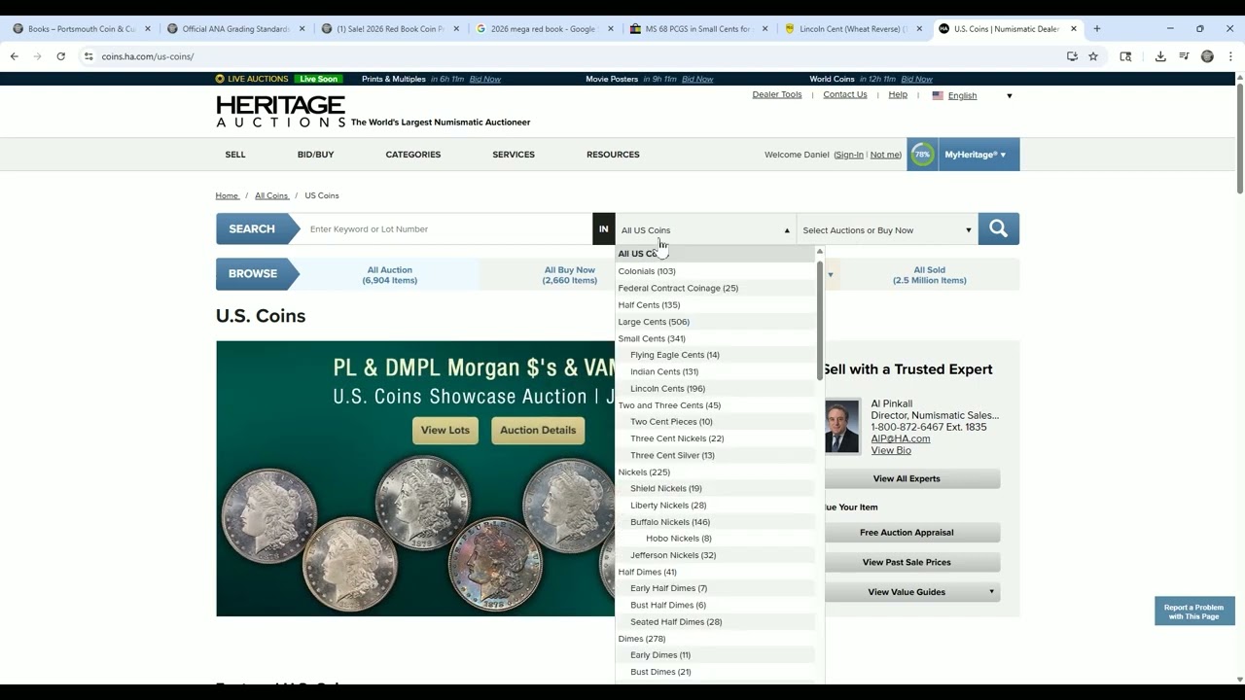The image size is (1245, 700).
Task: Click Al Pinkall's expert photo thumbnail
Action: 842,426
